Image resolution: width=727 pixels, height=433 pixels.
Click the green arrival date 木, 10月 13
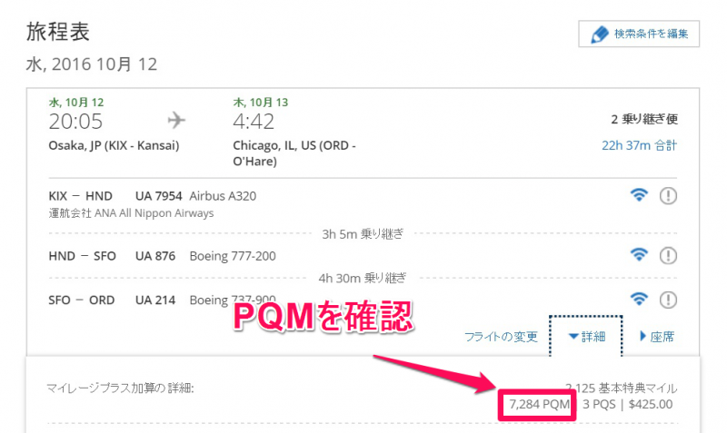tap(261, 103)
